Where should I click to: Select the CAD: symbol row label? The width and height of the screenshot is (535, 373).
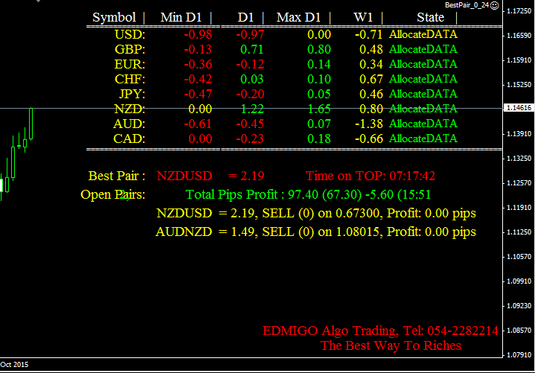point(129,138)
